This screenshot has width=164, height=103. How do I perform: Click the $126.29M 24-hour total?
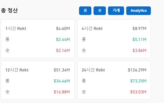pos(137,70)
